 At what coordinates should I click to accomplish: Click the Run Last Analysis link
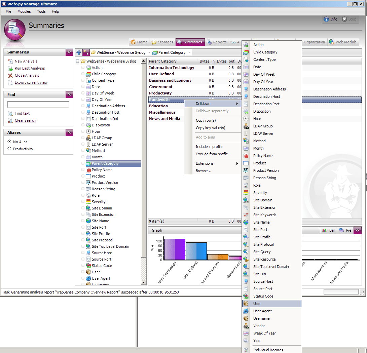tap(30, 68)
